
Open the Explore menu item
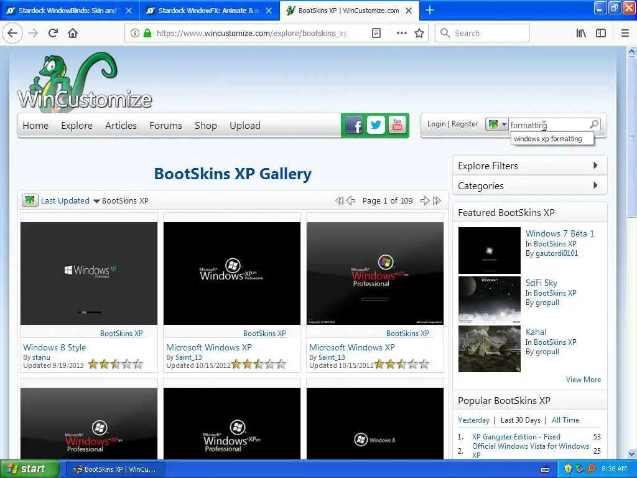[77, 125]
